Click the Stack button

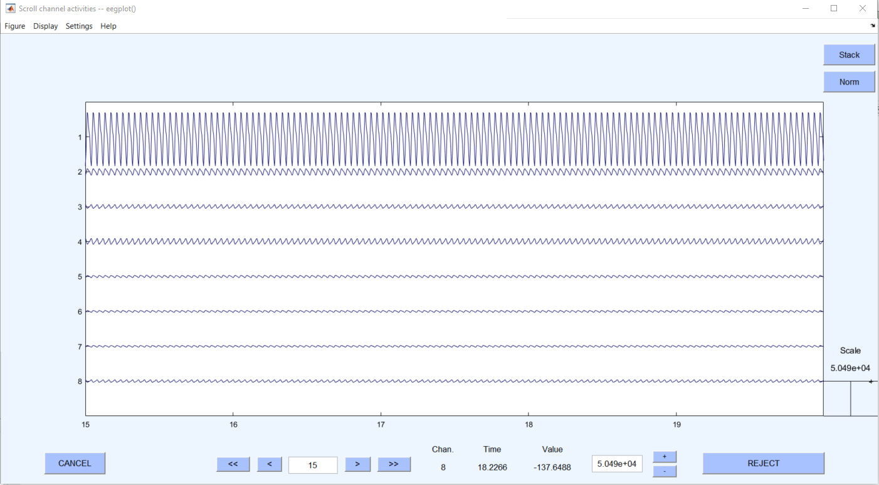[x=849, y=55]
